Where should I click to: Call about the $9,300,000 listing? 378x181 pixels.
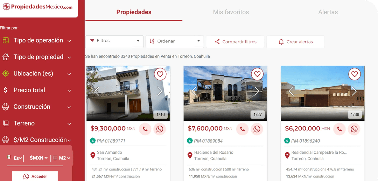click(x=145, y=129)
